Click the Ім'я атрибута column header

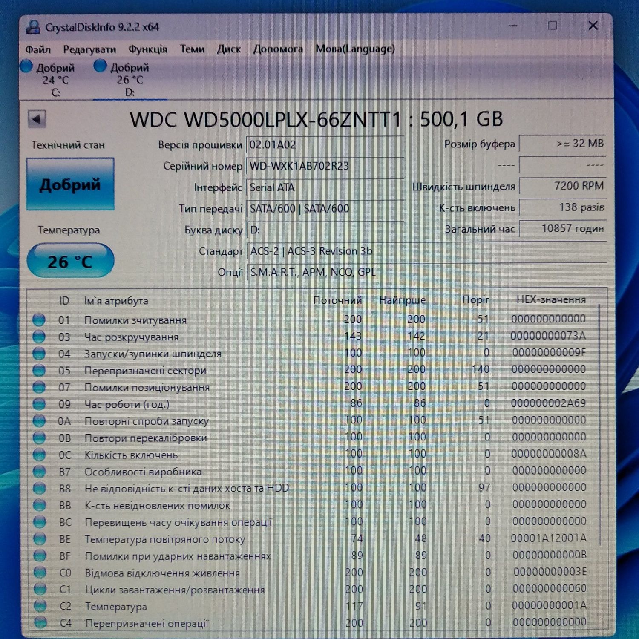coord(116,301)
